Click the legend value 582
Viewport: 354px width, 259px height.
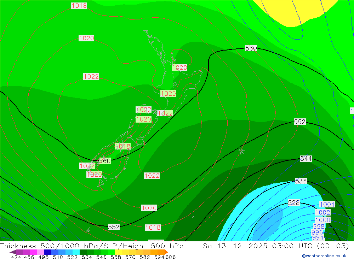coord(145,257)
